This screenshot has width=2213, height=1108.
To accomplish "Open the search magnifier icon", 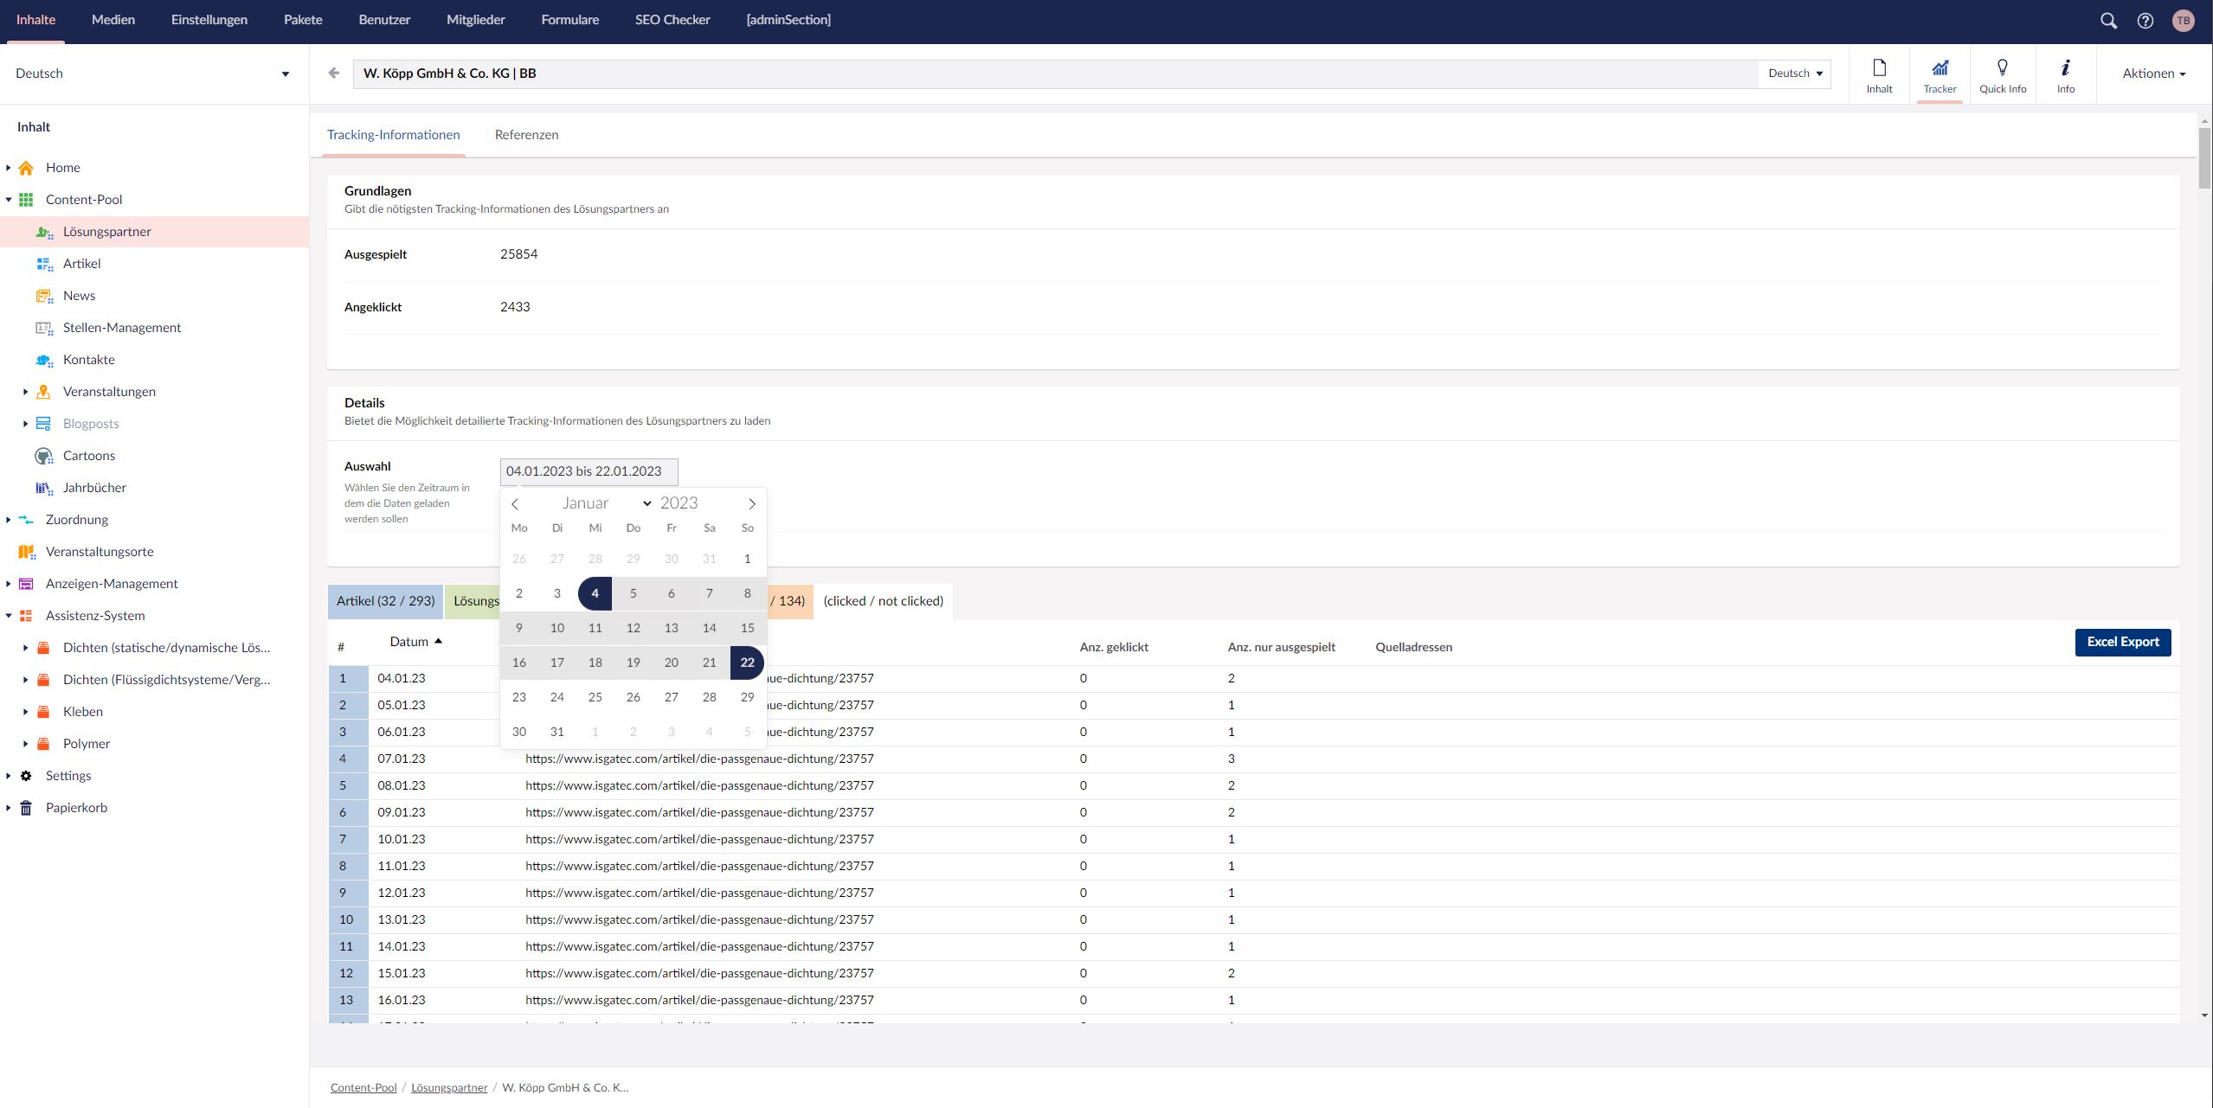I will pyautogui.click(x=2108, y=21).
